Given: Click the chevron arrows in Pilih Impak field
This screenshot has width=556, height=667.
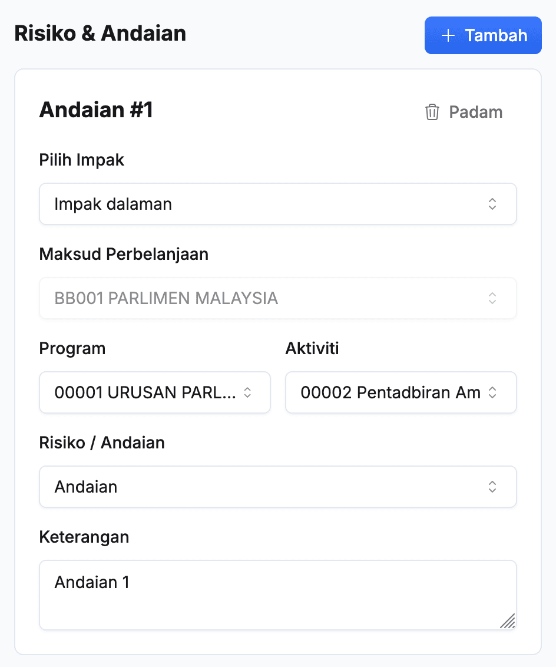Looking at the screenshot, I should coord(492,204).
